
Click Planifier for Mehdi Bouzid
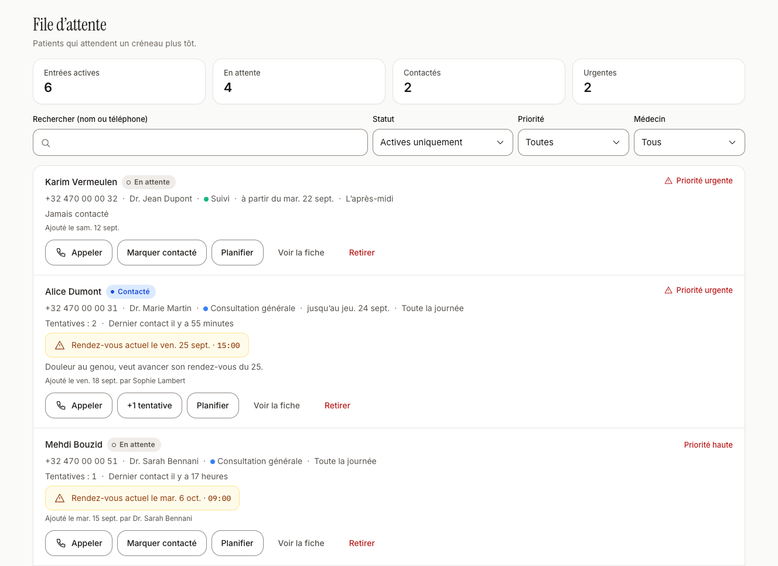237,543
